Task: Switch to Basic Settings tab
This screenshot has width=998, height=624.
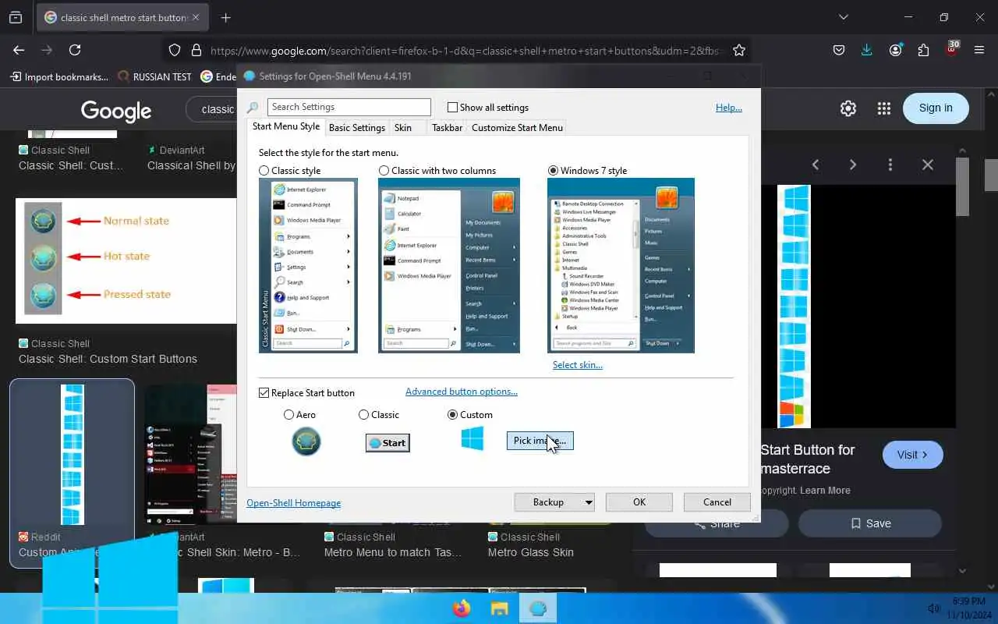Action: coord(357,127)
